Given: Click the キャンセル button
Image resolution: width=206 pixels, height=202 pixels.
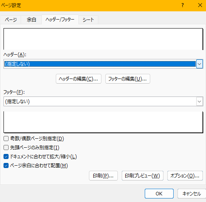Looking at the screenshot, I should tap(192, 193).
